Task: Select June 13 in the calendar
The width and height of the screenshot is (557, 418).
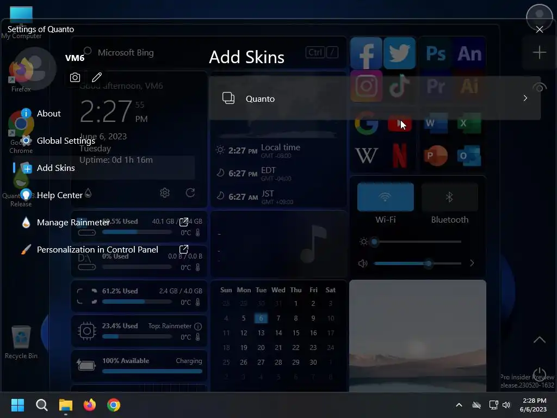Action: coord(261,333)
